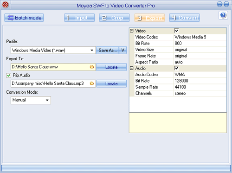Click the Export To path field
This screenshot has height=173, width=232.
tap(53, 67)
